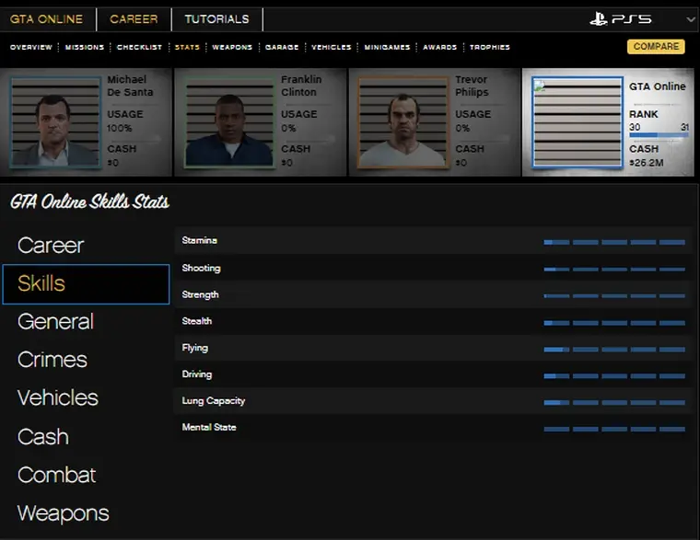This screenshot has height=540, width=700.
Task: Switch to the Career top tab
Action: coord(134,18)
